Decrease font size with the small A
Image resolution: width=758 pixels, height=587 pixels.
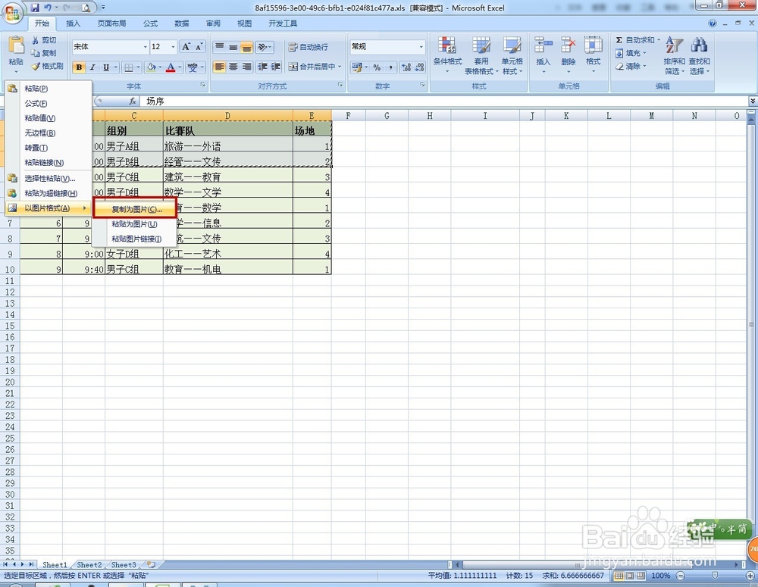point(199,47)
